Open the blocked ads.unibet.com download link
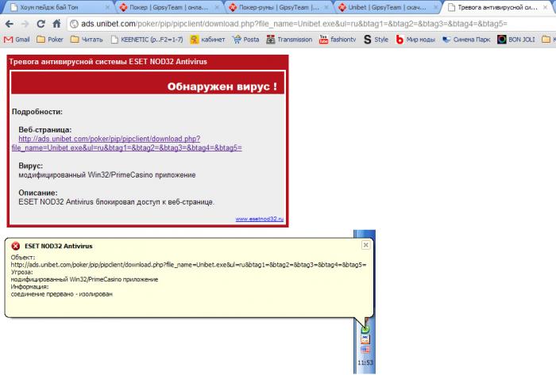The image size is (556, 375). pos(126,143)
